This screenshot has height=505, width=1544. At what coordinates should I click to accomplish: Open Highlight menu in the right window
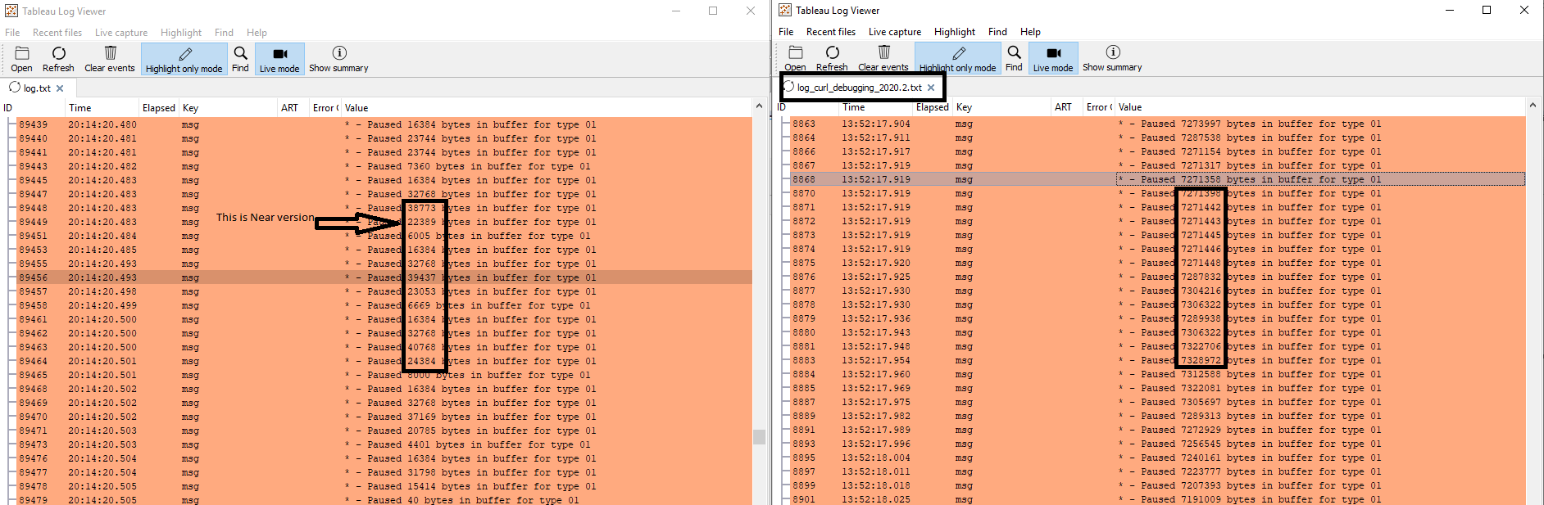coord(955,32)
